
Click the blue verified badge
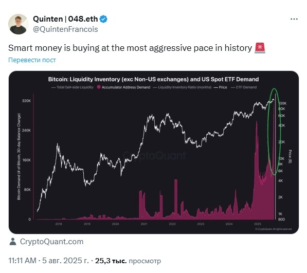coord(103,19)
